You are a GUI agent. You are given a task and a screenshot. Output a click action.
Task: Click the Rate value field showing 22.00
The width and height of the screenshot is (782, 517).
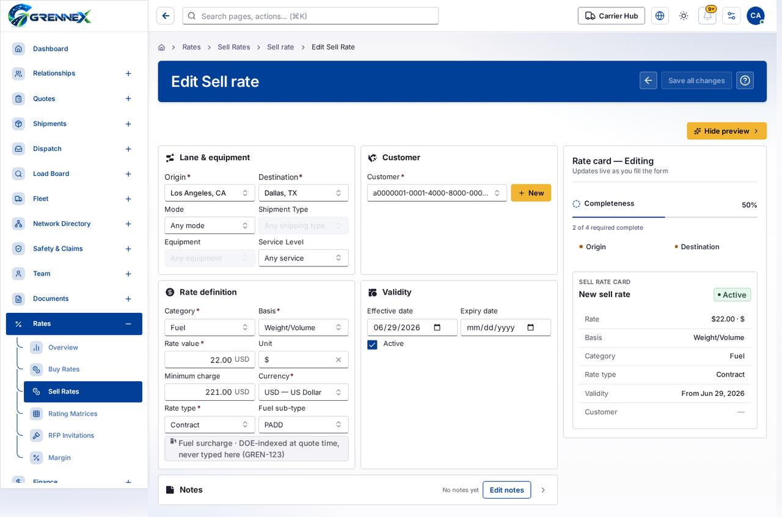pos(210,360)
